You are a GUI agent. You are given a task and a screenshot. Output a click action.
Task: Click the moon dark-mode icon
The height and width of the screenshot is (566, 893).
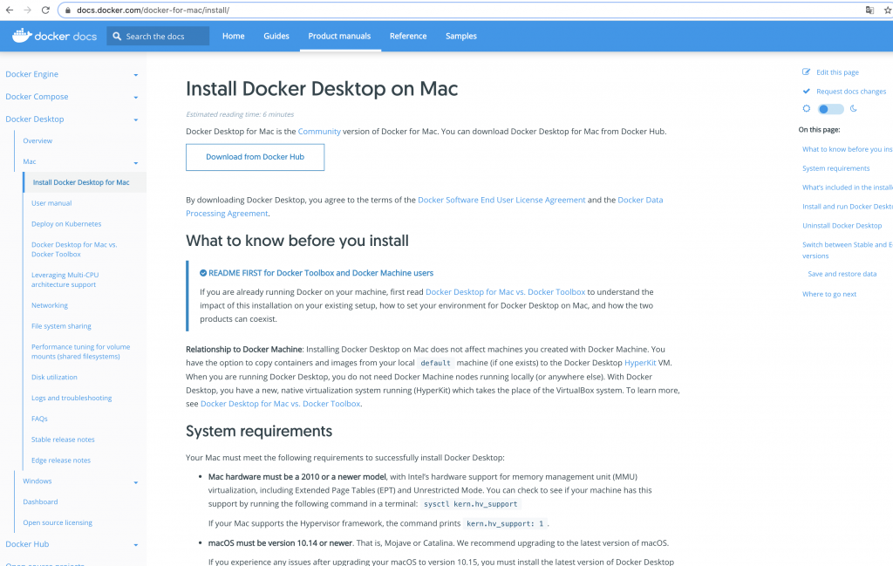pyautogui.click(x=853, y=108)
